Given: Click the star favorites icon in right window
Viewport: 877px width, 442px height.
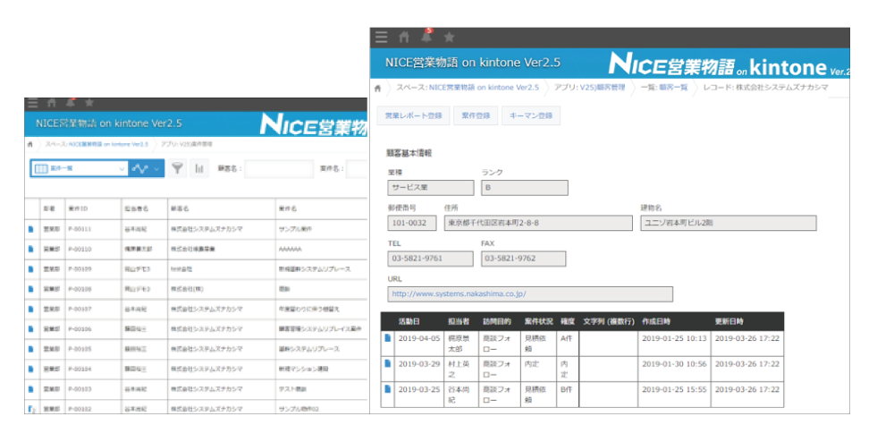Looking at the screenshot, I should point(449,37).
